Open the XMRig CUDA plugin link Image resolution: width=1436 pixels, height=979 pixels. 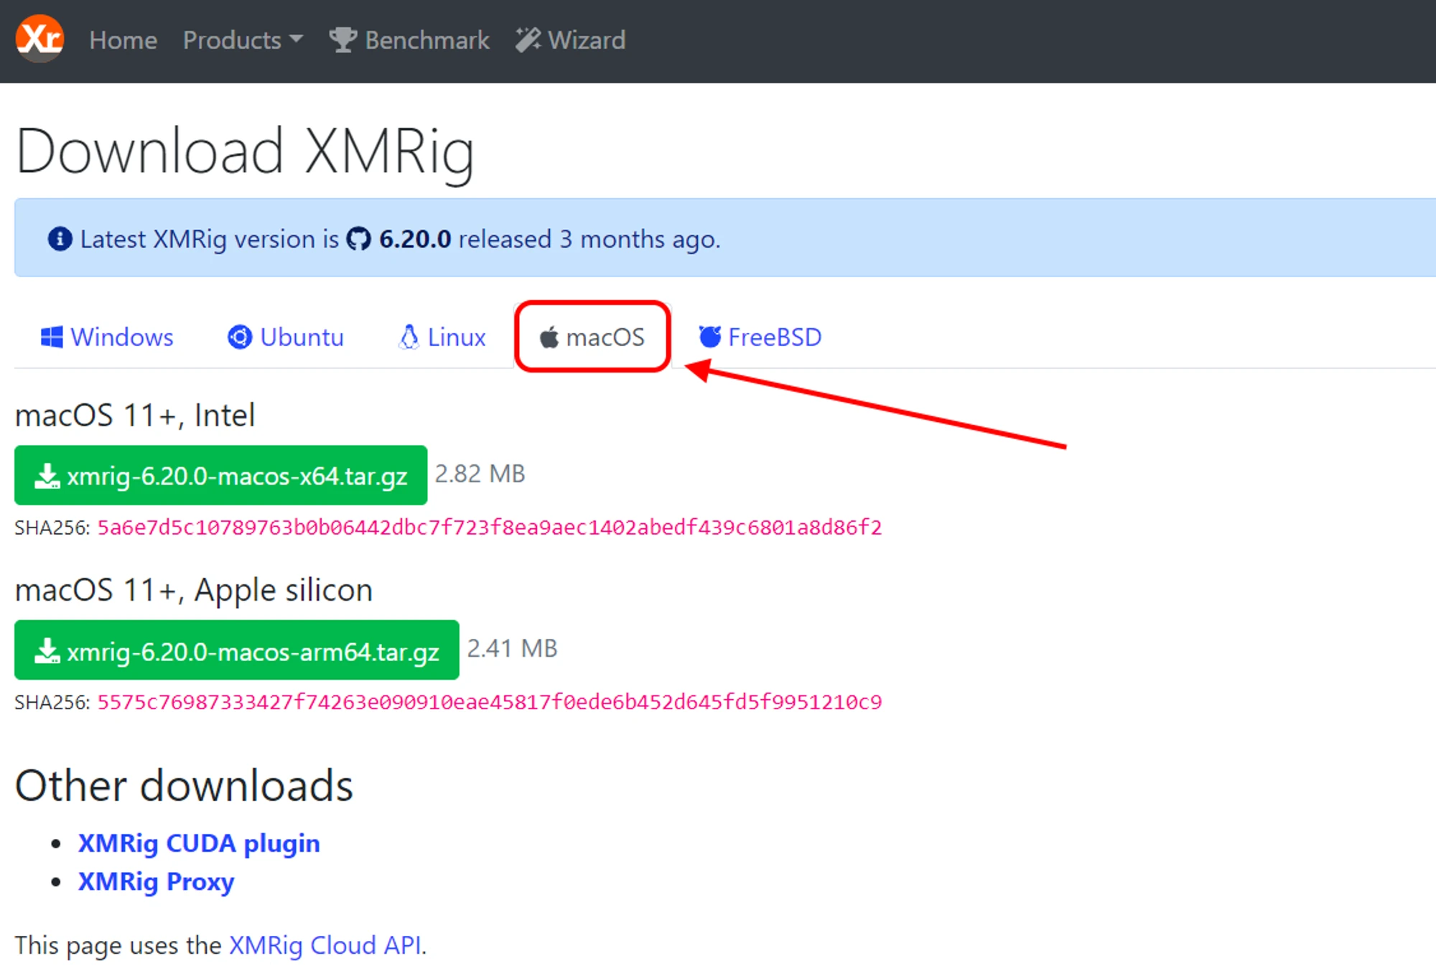(x=199, y=843)
